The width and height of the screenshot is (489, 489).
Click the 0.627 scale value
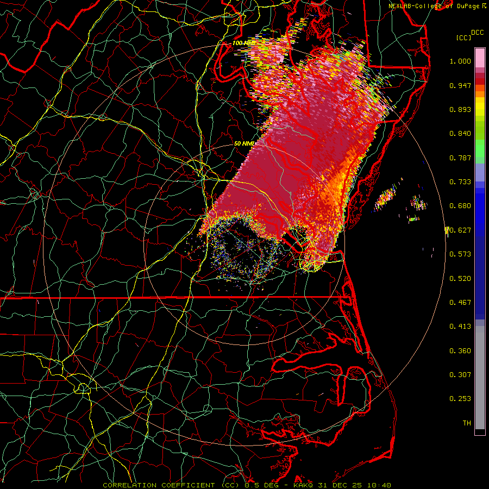click(460, 230)
